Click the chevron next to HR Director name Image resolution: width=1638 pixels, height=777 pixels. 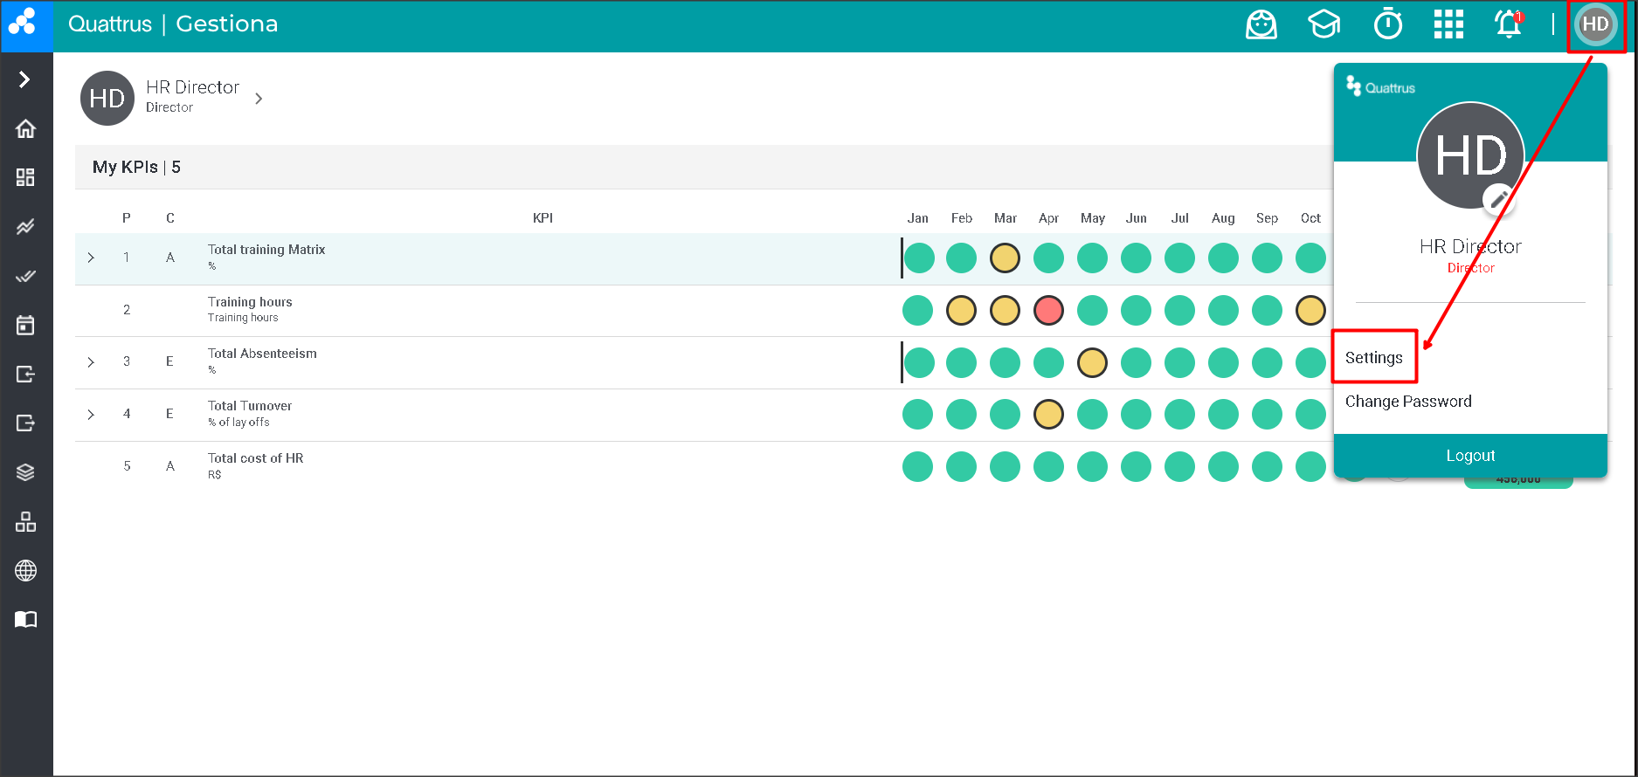tap(259, 99)
